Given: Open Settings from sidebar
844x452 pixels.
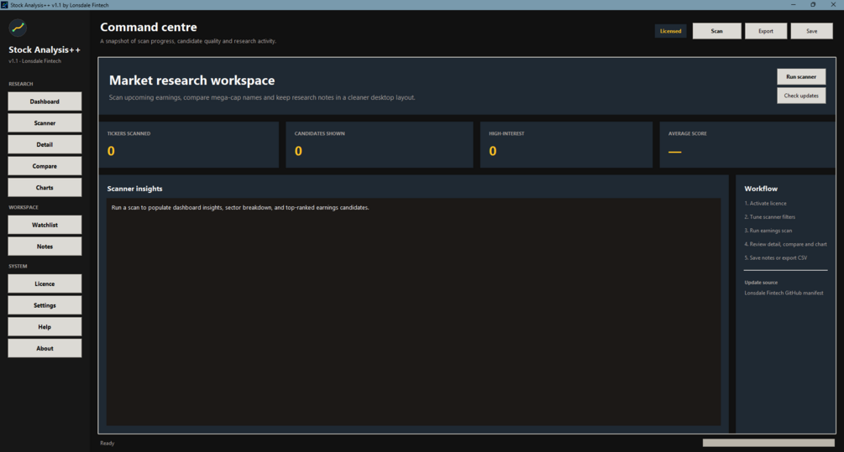Looking at the screenshot, I should point(45,305).
